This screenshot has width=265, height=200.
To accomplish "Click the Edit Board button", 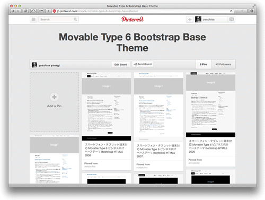I will pos(121,64).
